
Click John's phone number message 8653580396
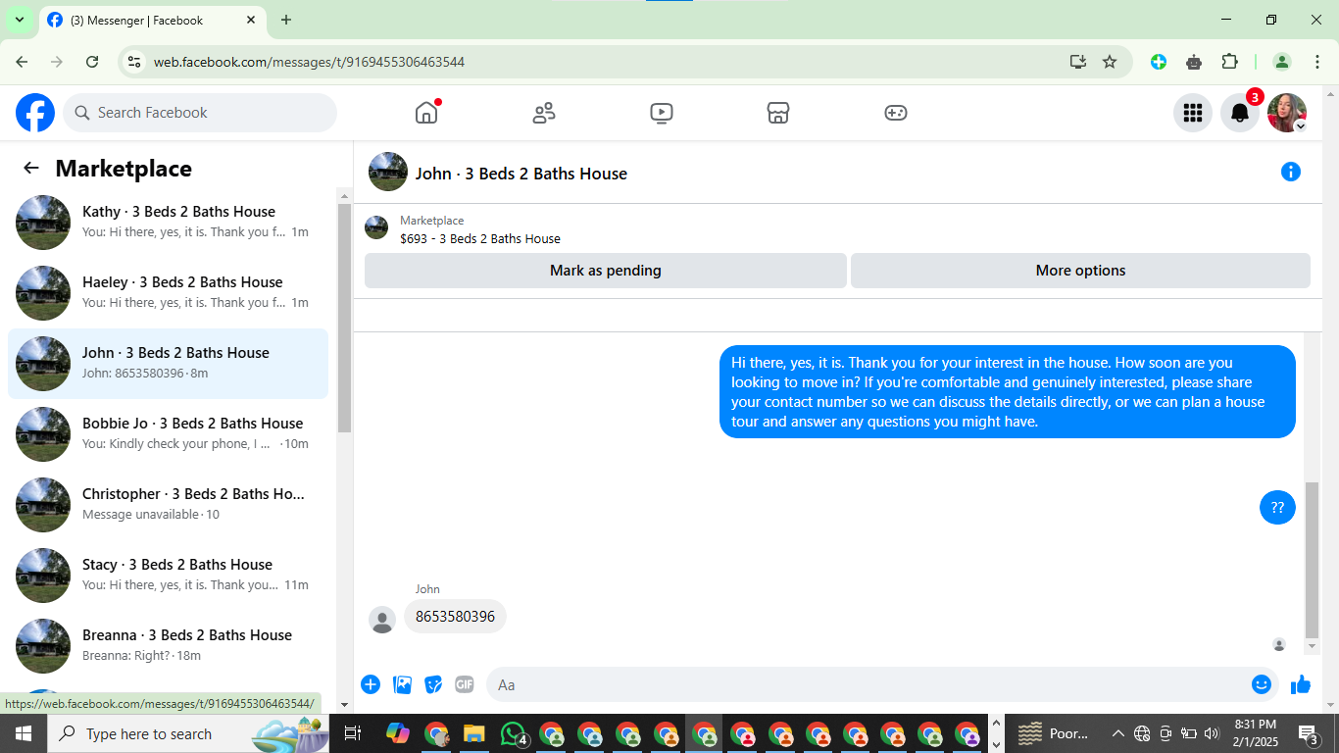click(455, 617)
